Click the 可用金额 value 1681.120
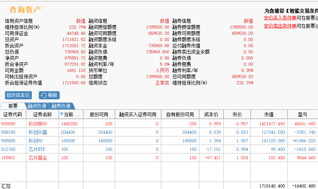 [76, 71]
